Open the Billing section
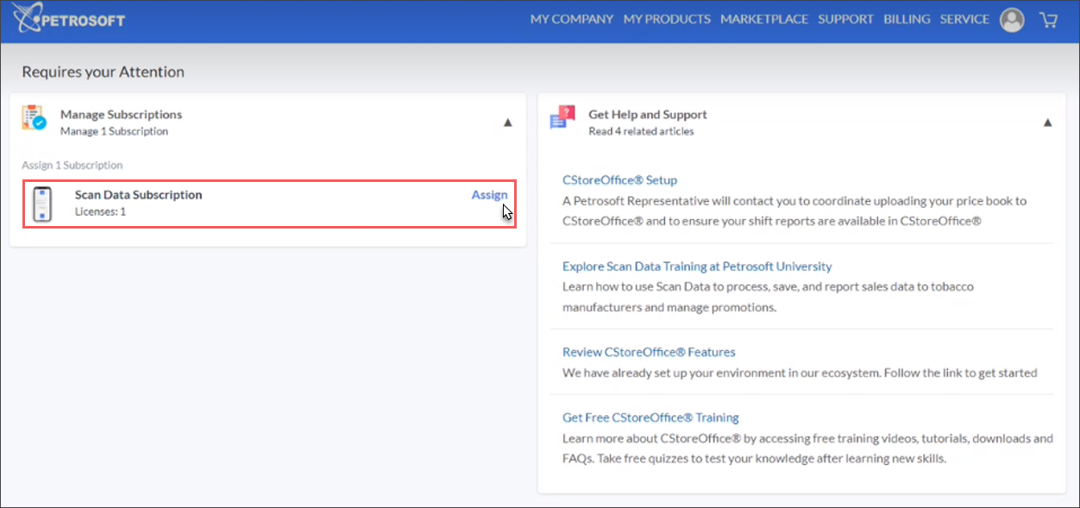Image resolution: width=1080 pixels, height=508 pixels. [x=907, y=19]
